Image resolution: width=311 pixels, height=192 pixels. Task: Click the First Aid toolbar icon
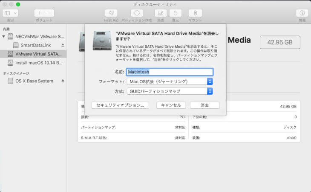(x=111, y=13)
